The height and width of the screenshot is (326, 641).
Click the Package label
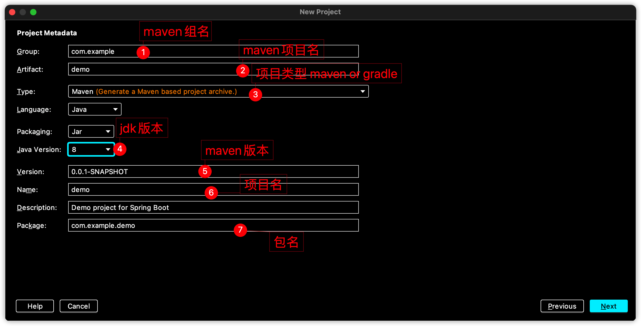(31, 226)
